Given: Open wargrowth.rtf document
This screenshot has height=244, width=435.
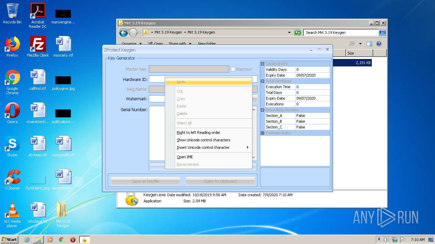Looking at the screenshot, I should click(63, 146).
